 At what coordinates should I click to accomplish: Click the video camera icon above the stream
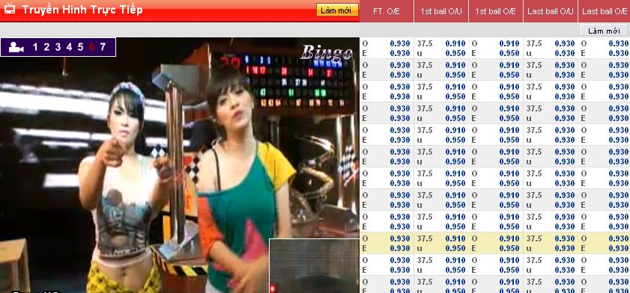16,47
